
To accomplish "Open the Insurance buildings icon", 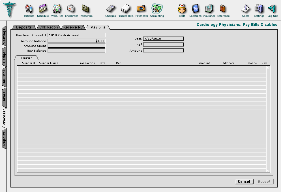I will click(209, 8).
